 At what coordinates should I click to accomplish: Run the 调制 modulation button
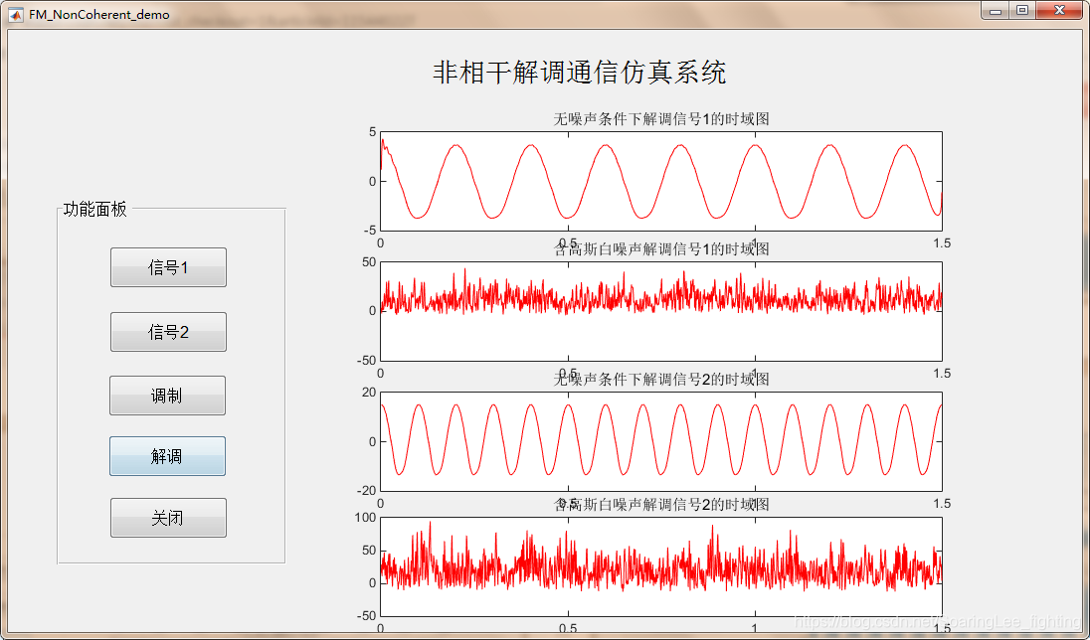(167, 396)
